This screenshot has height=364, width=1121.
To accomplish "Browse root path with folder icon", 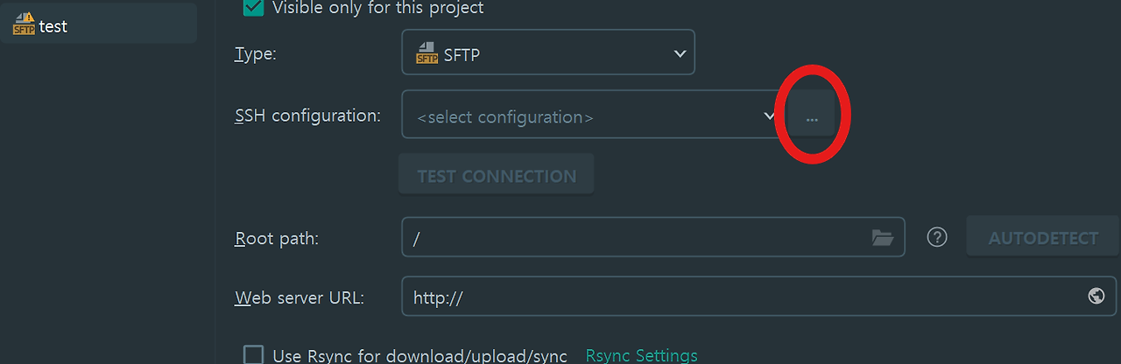I will 882,238.
